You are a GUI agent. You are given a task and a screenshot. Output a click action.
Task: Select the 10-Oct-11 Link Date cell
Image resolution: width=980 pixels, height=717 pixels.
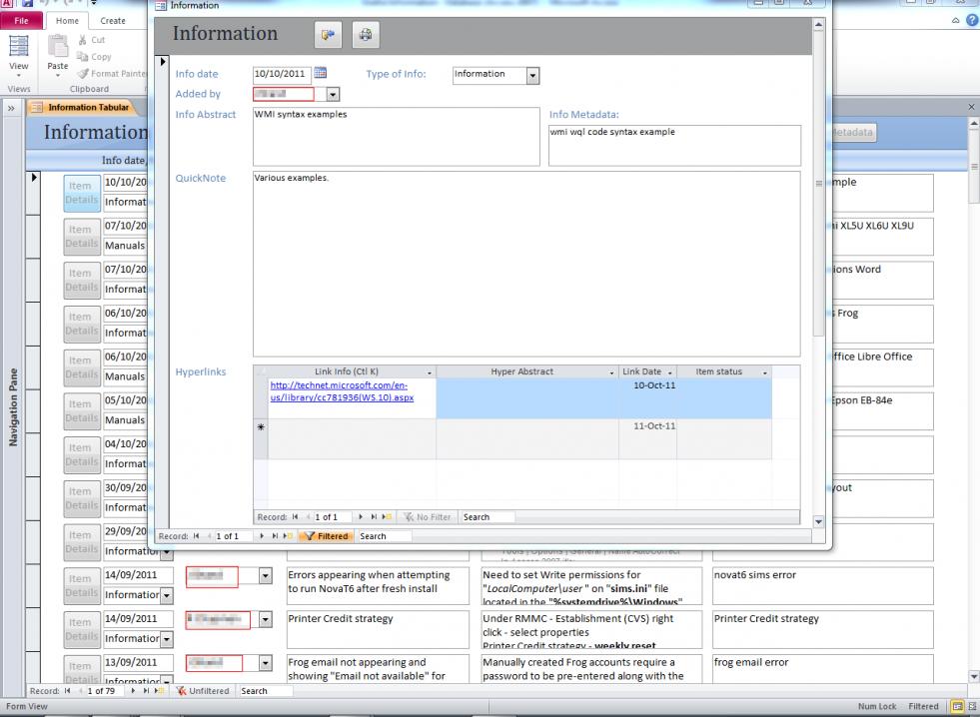[647, 398]
